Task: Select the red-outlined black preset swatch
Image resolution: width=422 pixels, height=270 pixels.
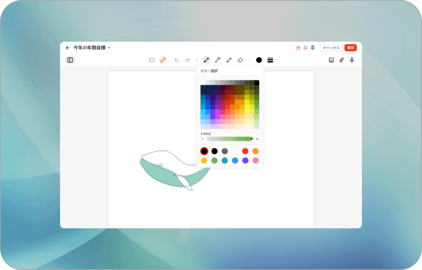Action: click(204, 151)
